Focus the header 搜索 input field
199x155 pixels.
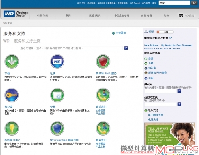(x=174, y=3)
